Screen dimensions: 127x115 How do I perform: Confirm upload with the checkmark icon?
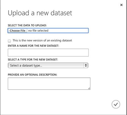116,104
